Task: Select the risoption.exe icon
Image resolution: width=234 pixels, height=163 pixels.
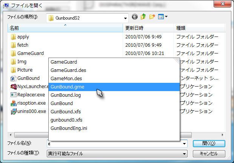Action: pyautogui.click(x=14, y=103)
